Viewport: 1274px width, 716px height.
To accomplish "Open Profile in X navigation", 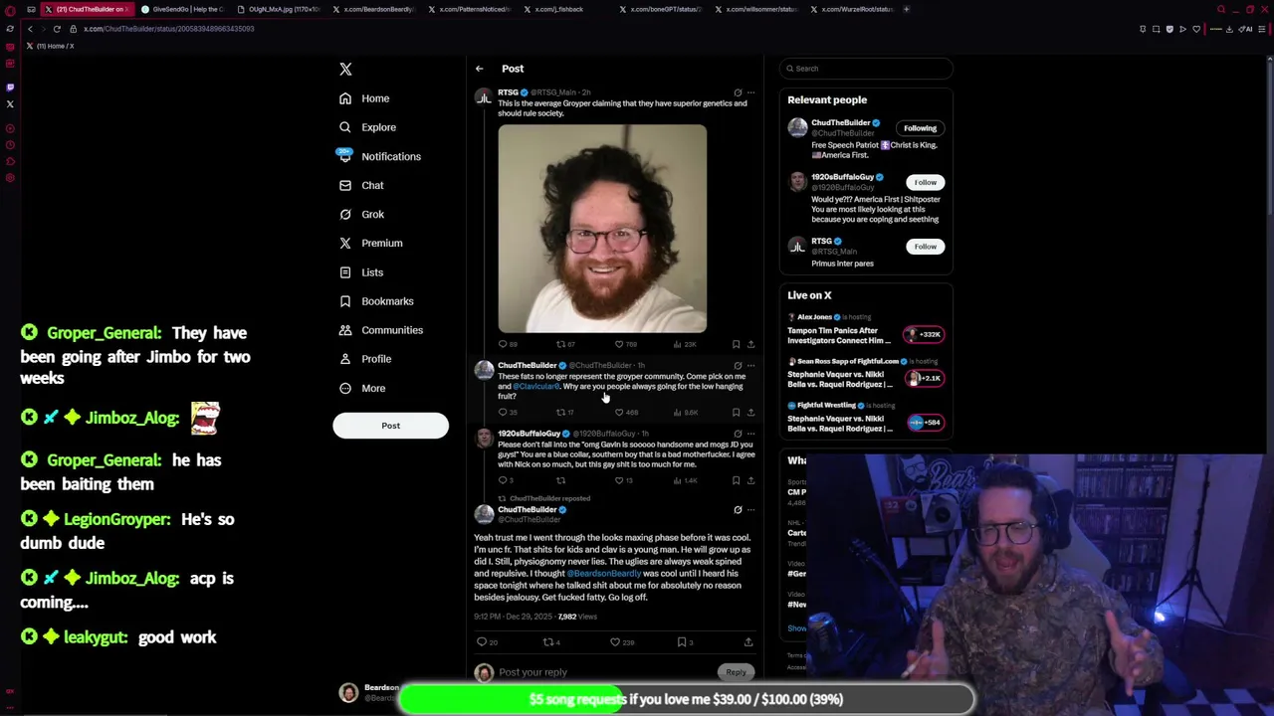I will pos(365,359).
